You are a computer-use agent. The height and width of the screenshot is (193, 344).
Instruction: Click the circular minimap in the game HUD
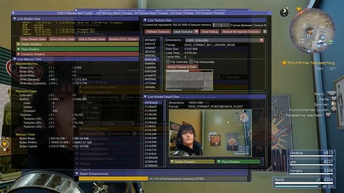(312, 31)
